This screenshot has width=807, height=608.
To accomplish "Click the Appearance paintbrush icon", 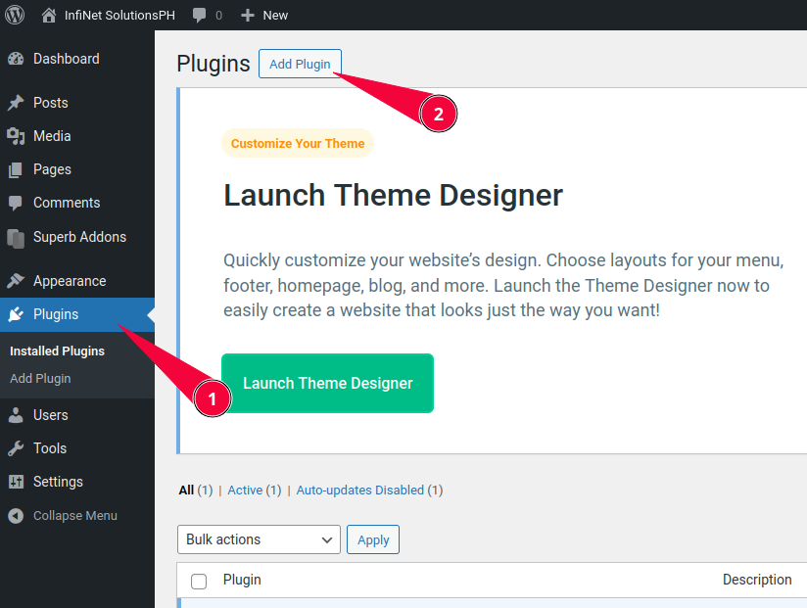I will [16, 281].
